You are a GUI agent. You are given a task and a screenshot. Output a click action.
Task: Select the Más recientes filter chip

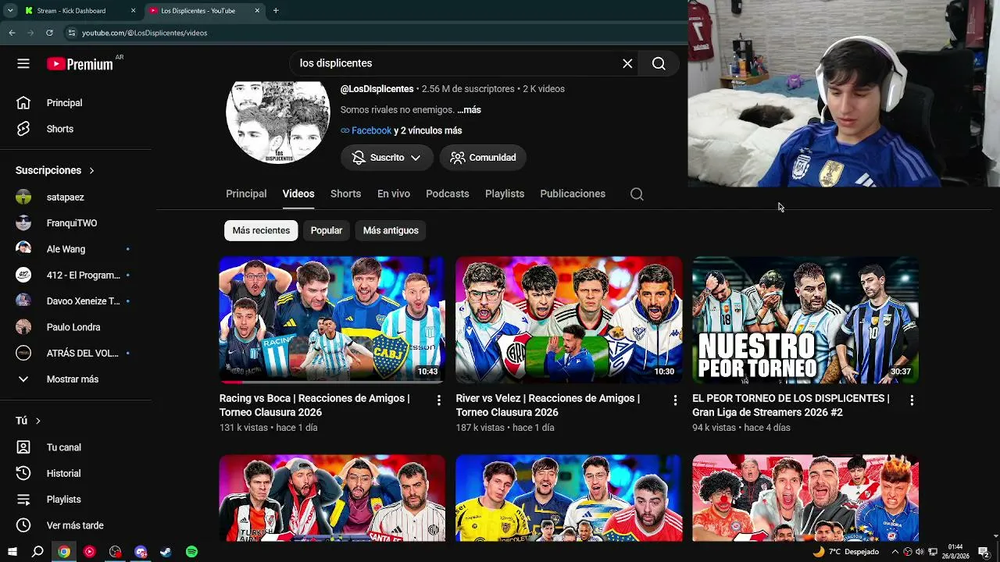point(261,230)
